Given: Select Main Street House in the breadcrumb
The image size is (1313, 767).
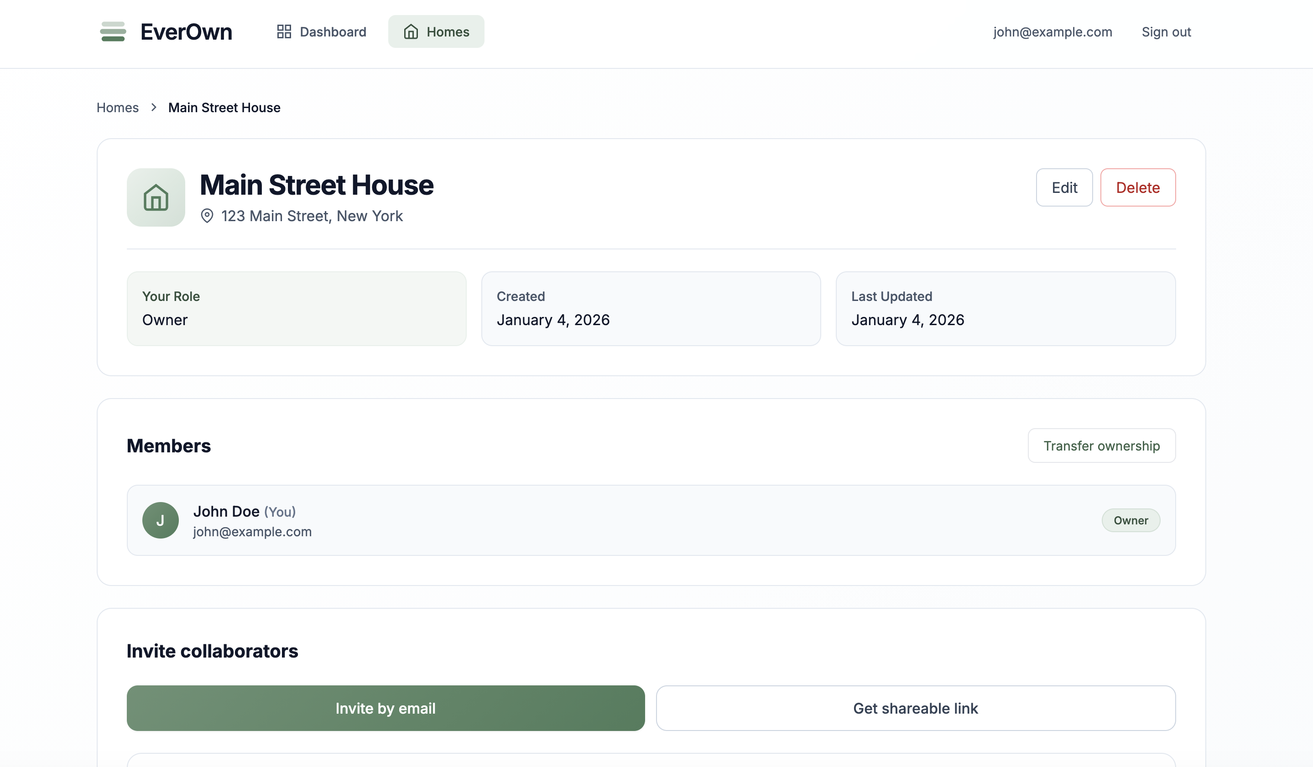Looking at the screenshot, I should point(224,107).
